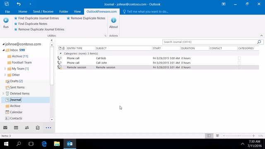Open the Archive [11] subfolder
The height and width of the screenshot is (149, 265).
point(18,56)
